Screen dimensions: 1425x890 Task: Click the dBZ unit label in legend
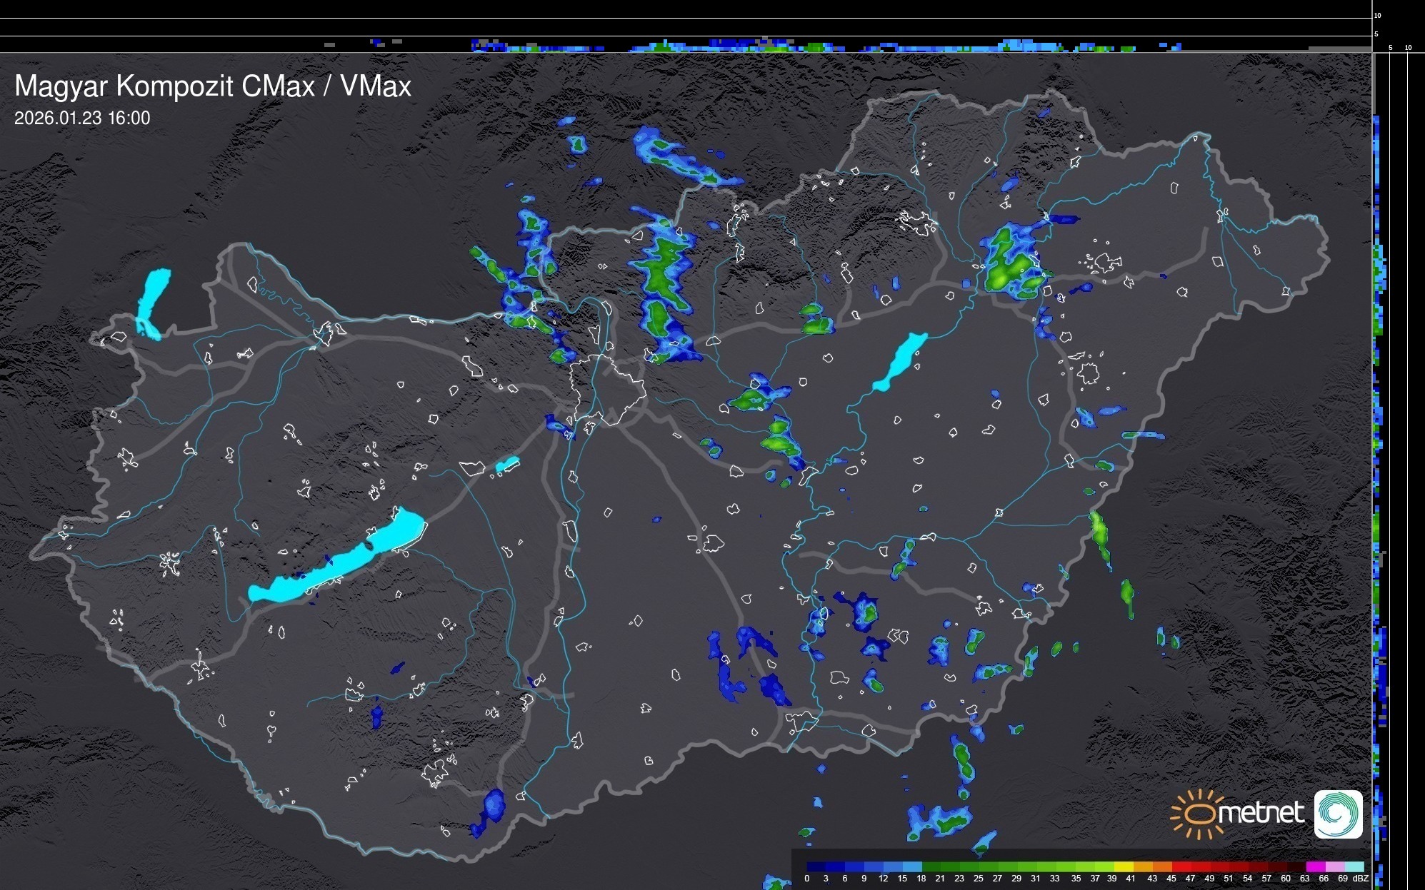point(1360,879)
